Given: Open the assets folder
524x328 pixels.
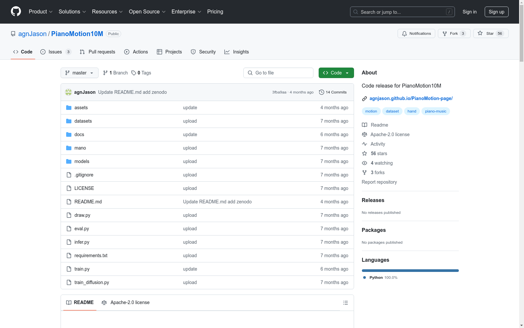Looking at the screenshot, I should (81, 108).
